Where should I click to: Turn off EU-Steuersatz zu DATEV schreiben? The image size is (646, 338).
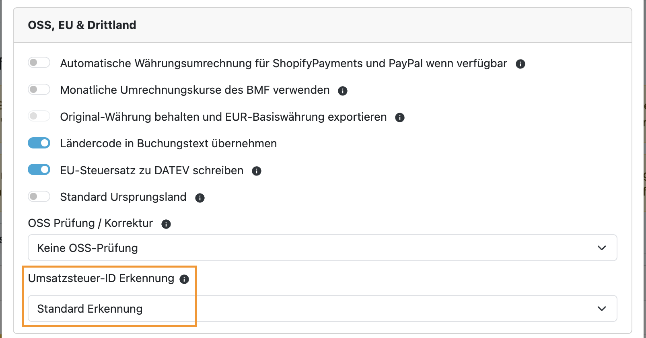39,170
